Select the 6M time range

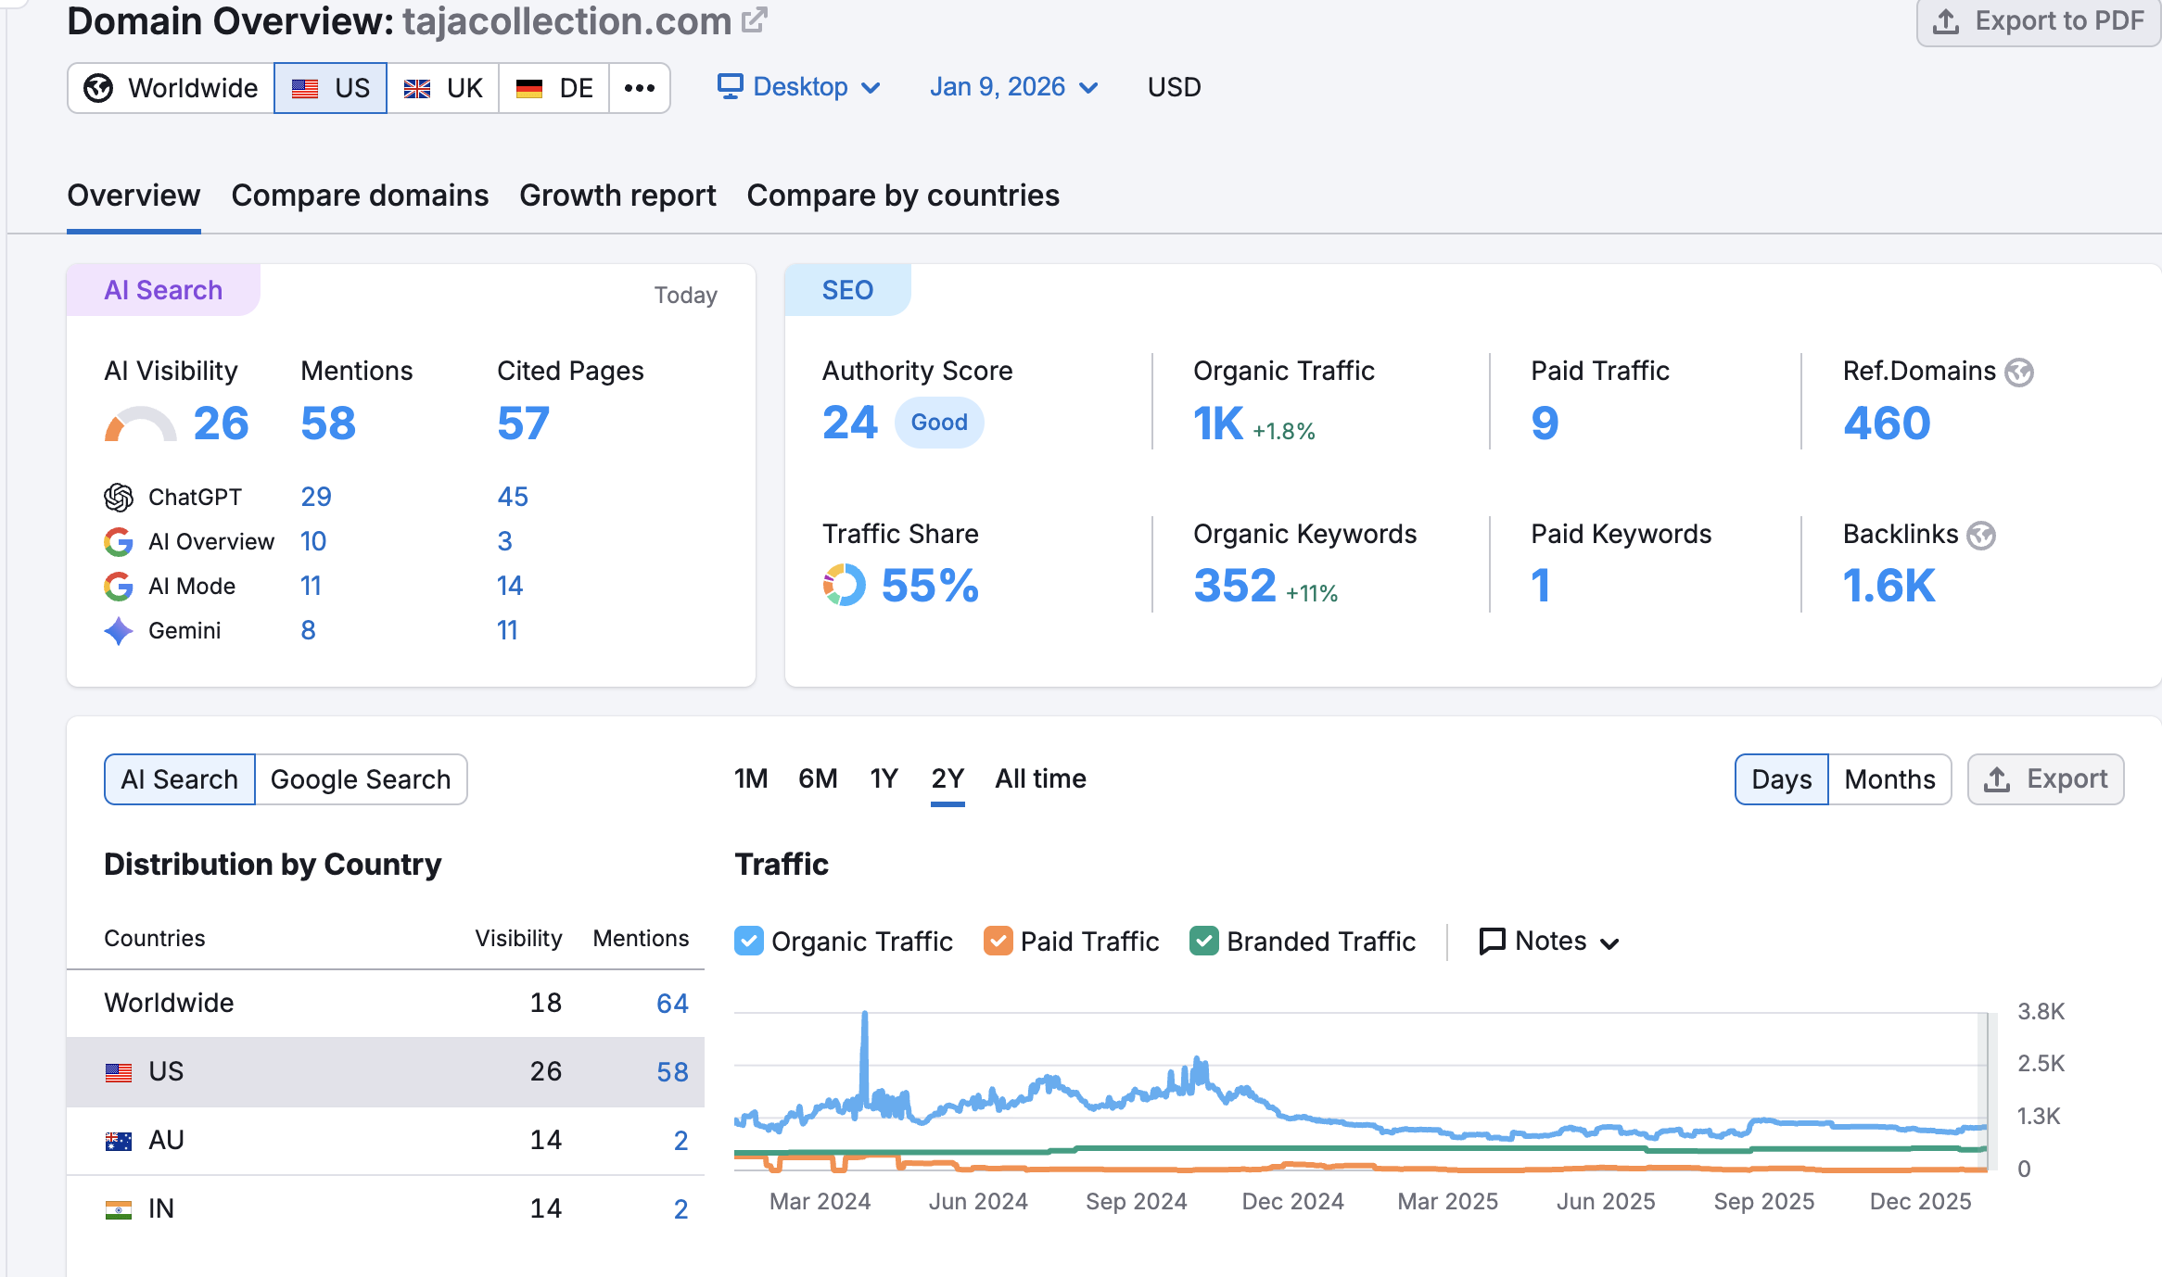[818, 778]
